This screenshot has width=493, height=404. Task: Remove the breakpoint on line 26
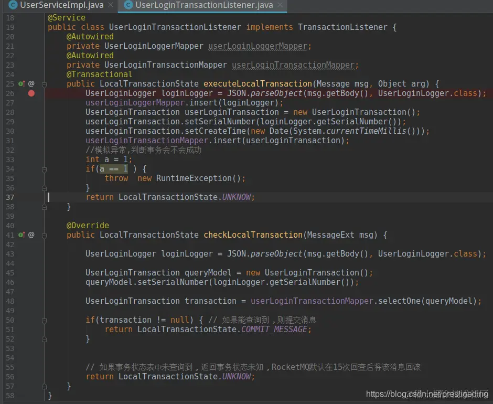(31, 93)
